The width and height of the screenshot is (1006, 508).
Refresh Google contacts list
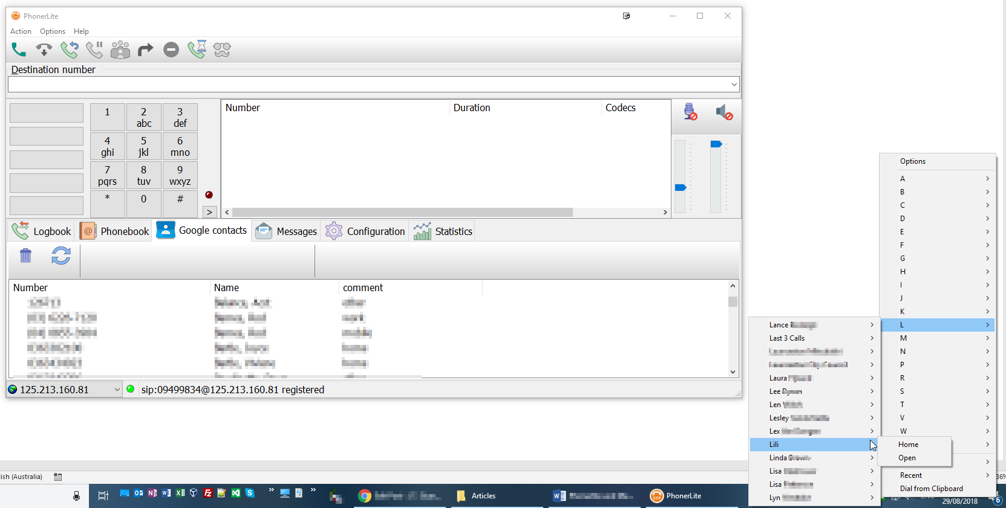[x=60, y=256]
